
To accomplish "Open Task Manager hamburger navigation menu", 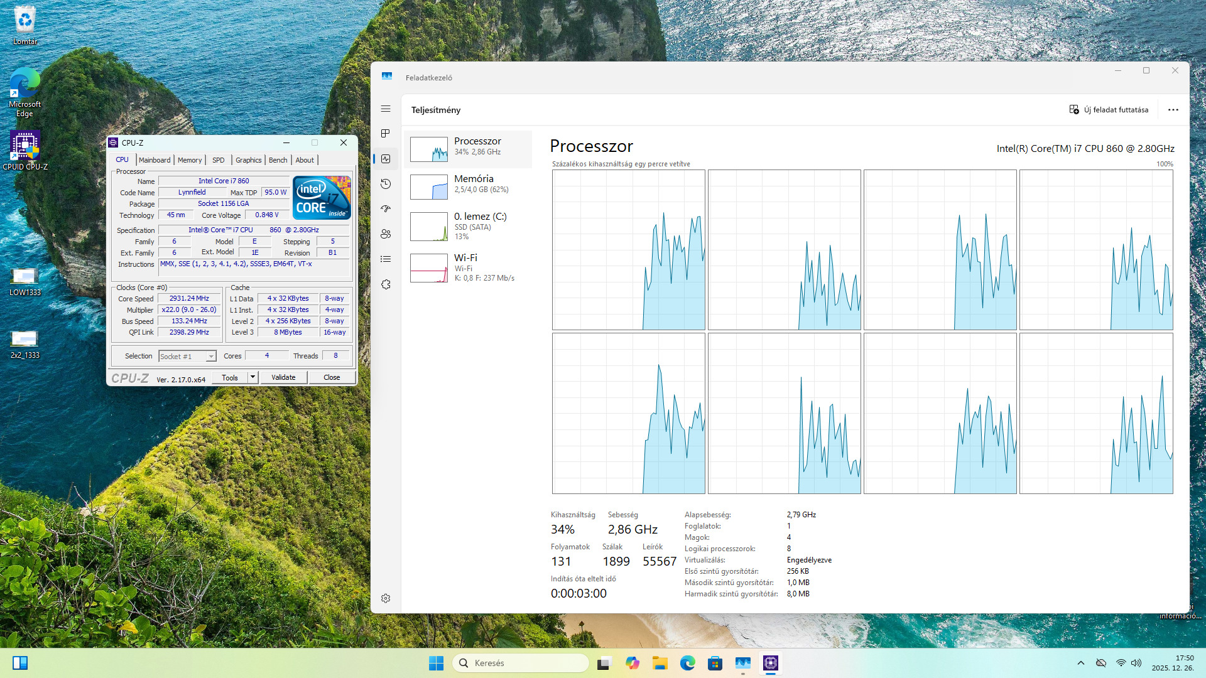I will (386, 109).
